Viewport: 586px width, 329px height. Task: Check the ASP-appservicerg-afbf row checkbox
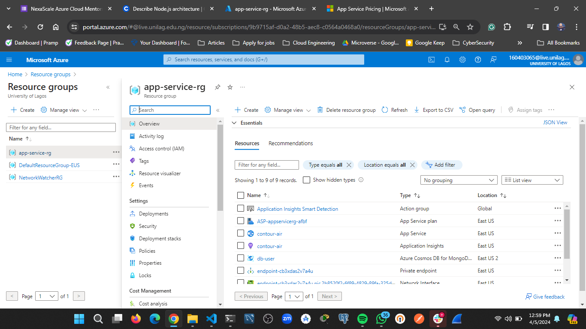click(x=240, y=221)
